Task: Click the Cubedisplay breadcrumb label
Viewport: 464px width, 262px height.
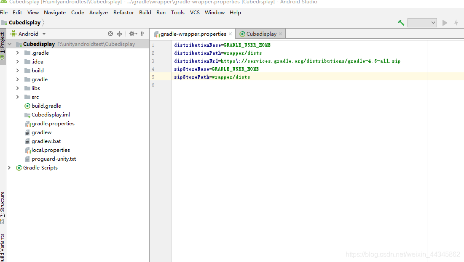Action: 24,23
